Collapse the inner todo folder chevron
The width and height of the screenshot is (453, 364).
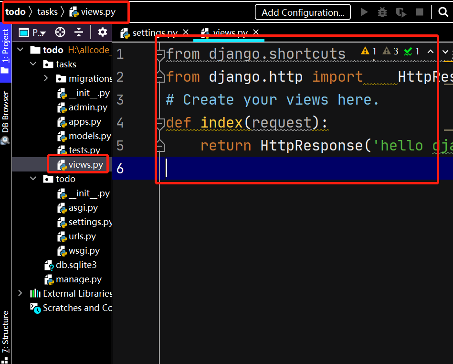(x=33, y=178)
